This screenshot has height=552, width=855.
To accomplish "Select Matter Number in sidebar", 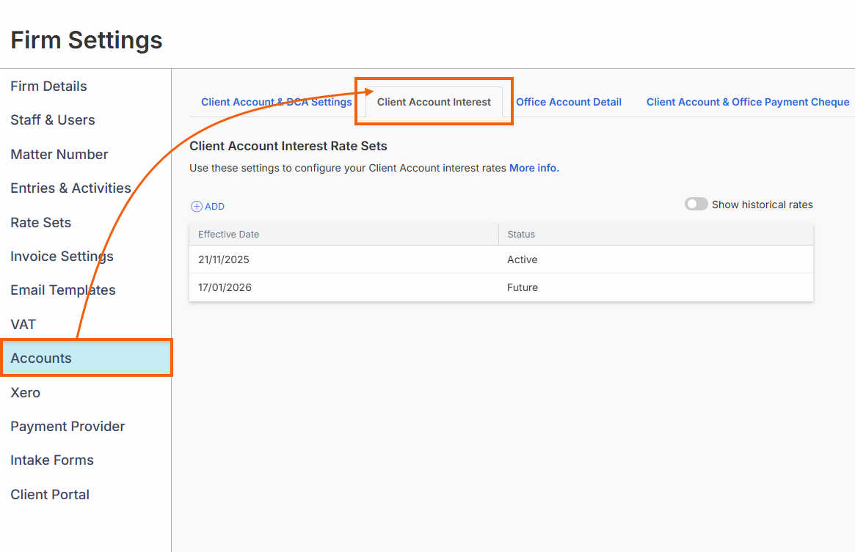I will coord(59,155).
